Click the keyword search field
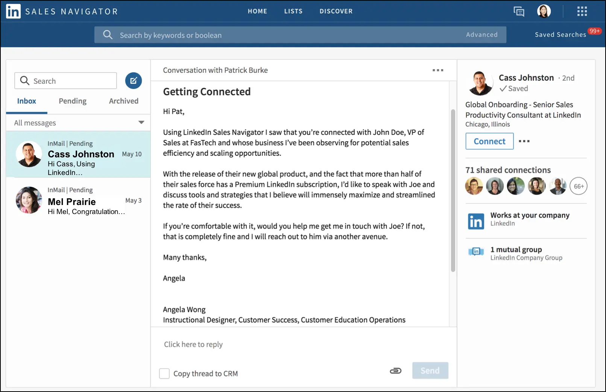Image resolution: width=606 pixels, height=392 pixels. pyautogui.click(x=263, y=35)
